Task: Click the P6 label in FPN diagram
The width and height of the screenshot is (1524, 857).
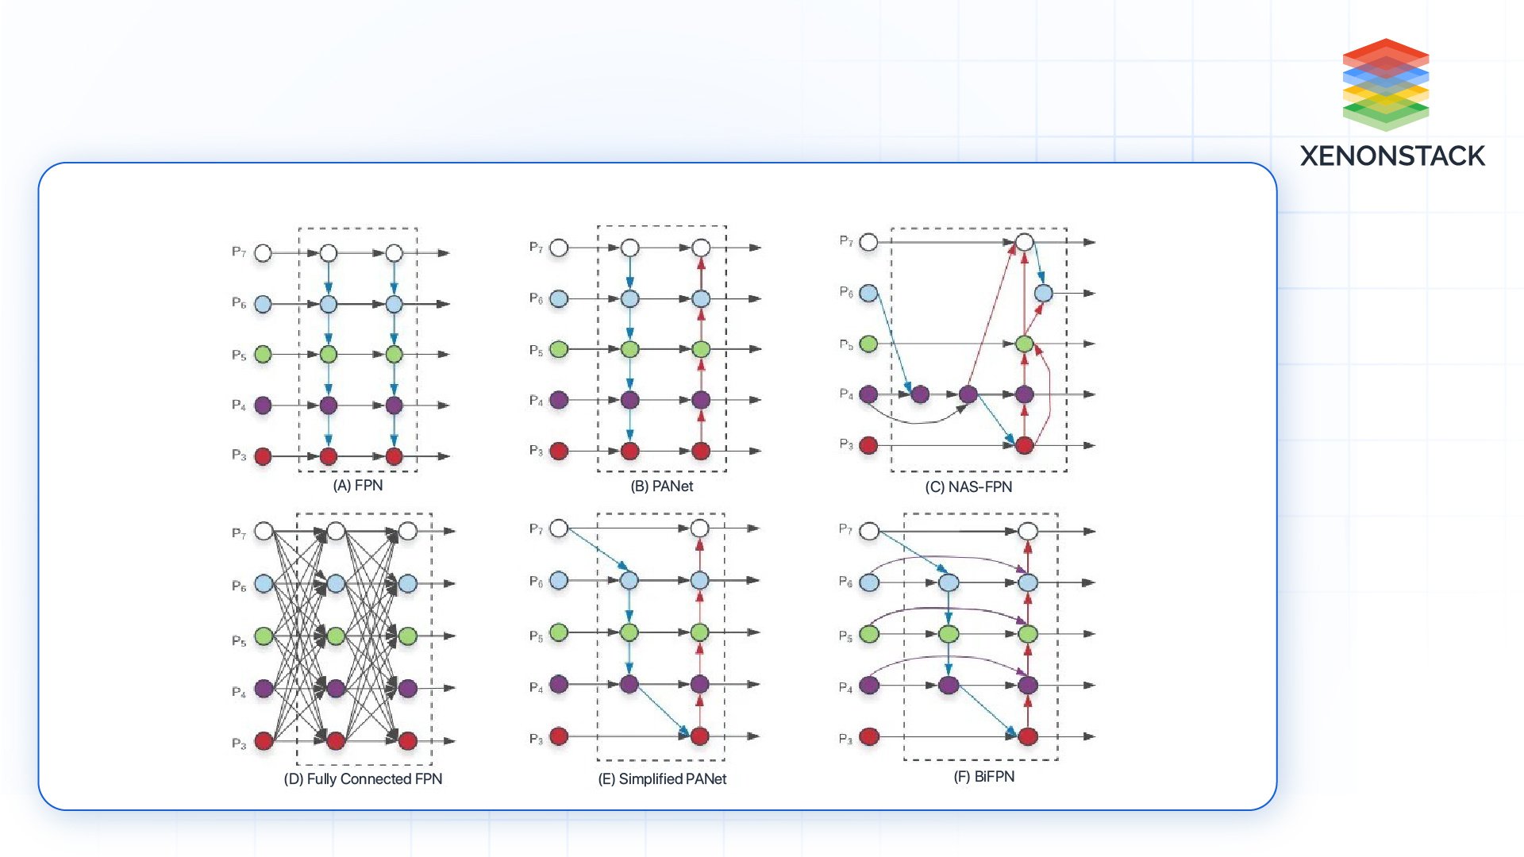Action: [239, 303]
